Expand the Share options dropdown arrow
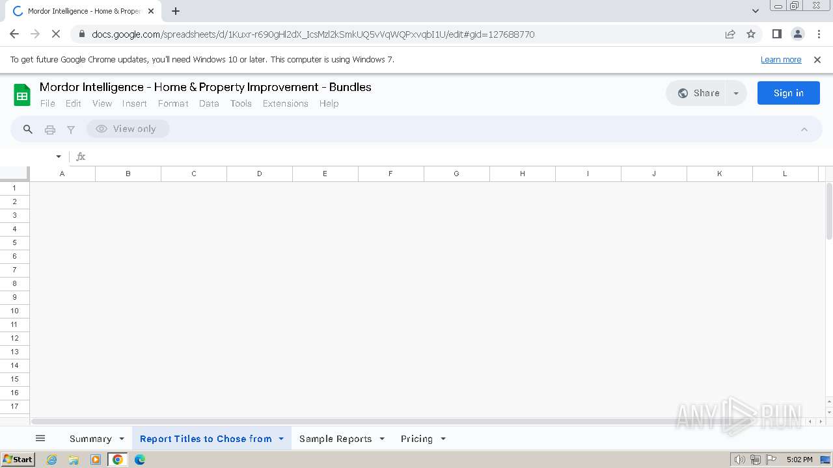The width and height of the screenshot is (833, 468). [736, 93]
